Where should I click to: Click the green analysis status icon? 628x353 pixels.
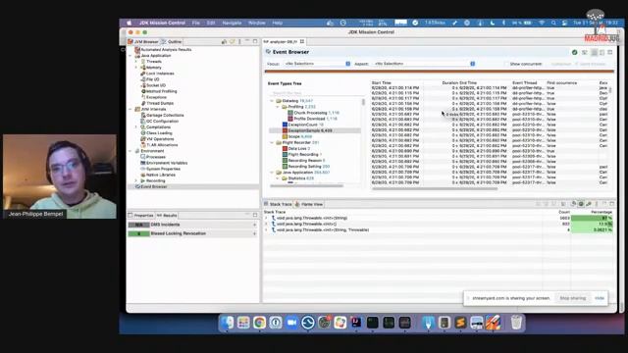575,52
